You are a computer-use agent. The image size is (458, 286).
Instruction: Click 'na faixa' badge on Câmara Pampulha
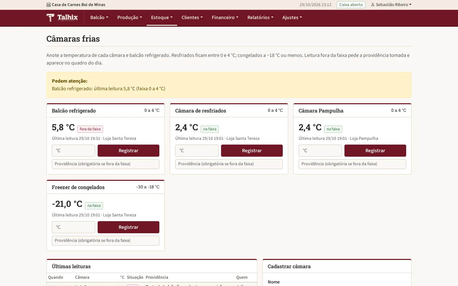[333, 129]
